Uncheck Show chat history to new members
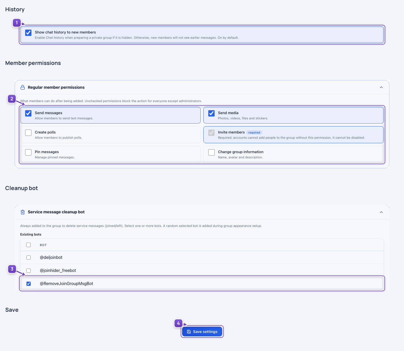This screenshot has height=351, width=404. coord(28,33)
